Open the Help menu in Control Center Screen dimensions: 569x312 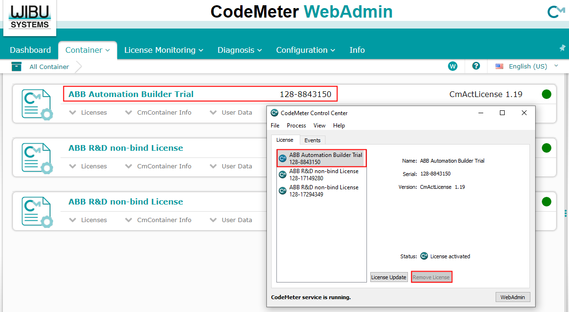coord(339,126)
